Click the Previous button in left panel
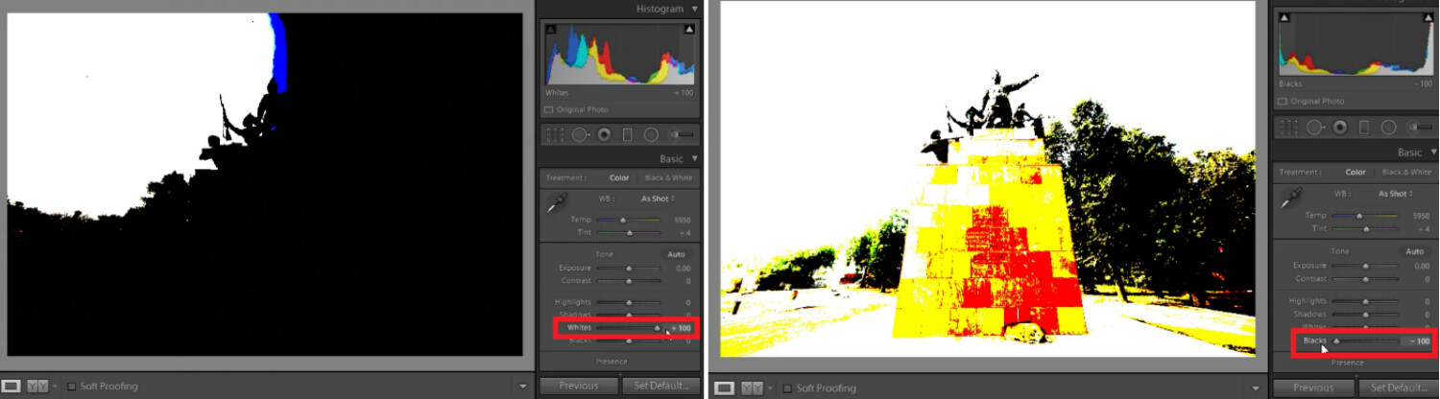Image resolution: width=1440 pixels, height=399 pixels. tap(579, 386)
